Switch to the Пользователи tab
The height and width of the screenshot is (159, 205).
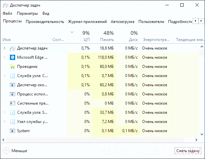pos(151,22)
